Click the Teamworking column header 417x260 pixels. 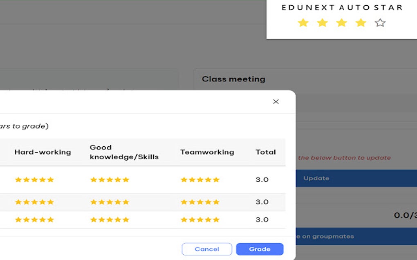[207, 152]
